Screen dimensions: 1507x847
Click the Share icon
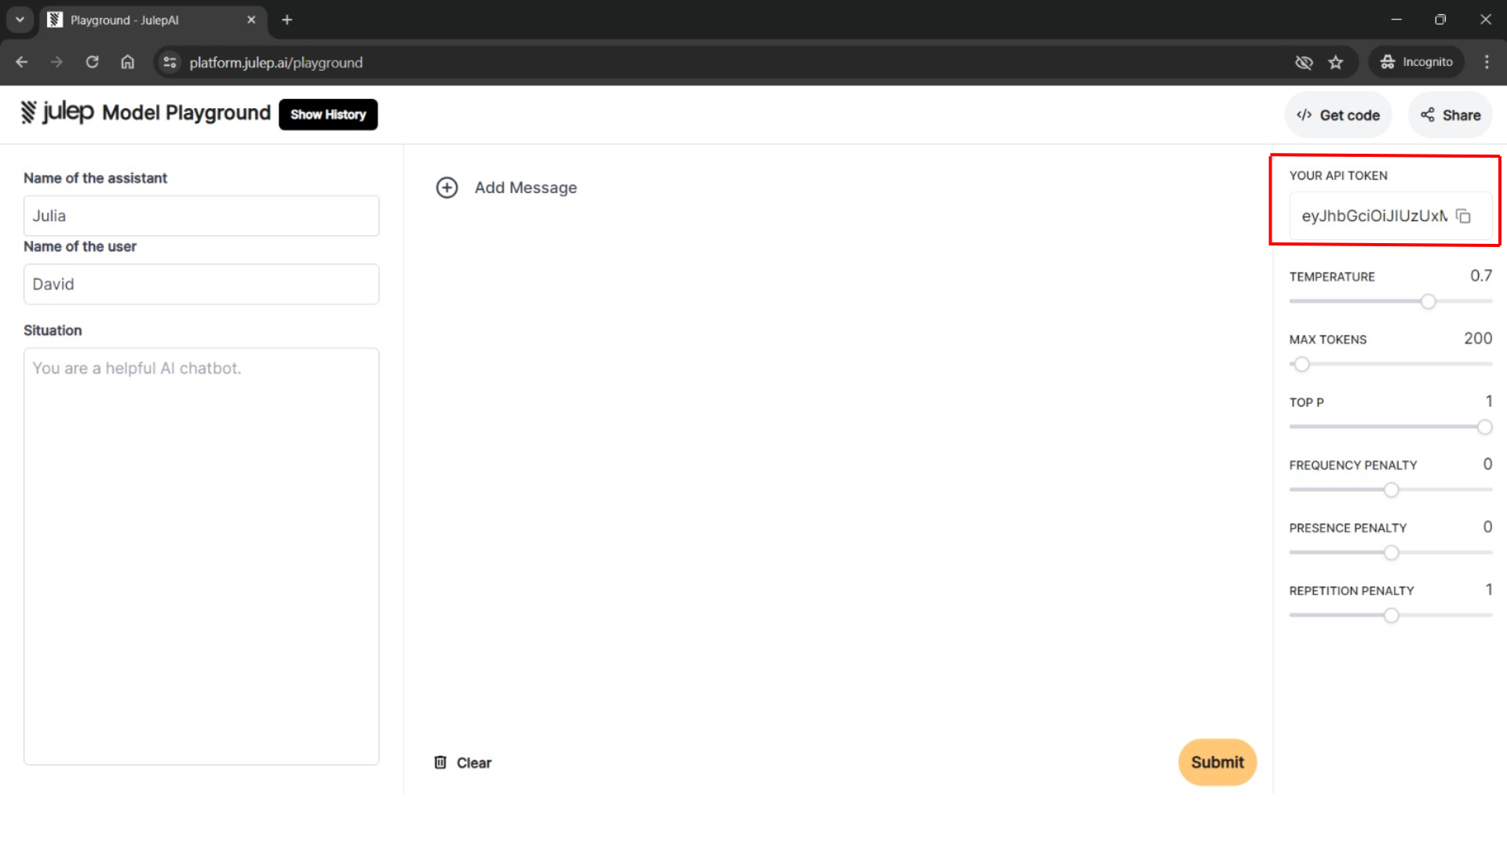point(1428,115)
